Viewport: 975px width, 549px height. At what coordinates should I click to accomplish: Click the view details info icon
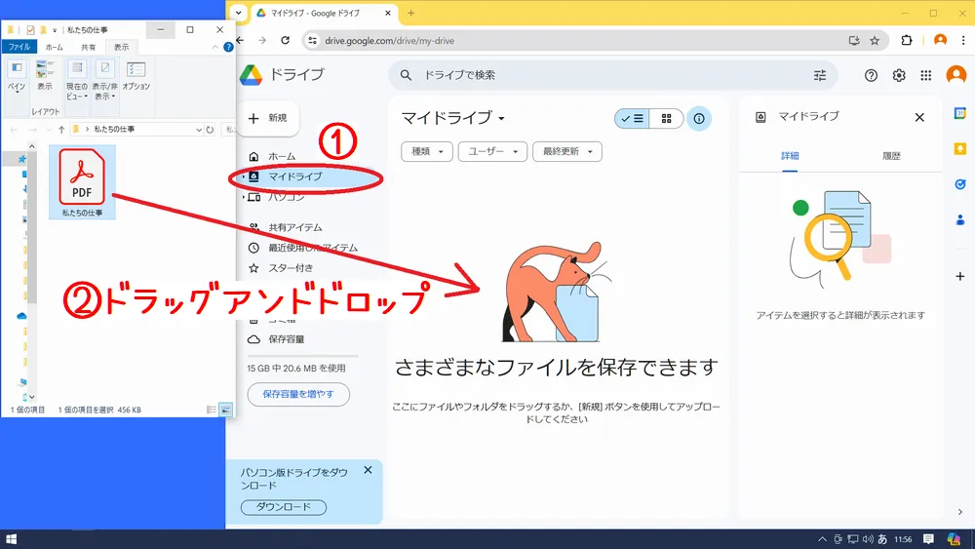click(x=698, y=119)
